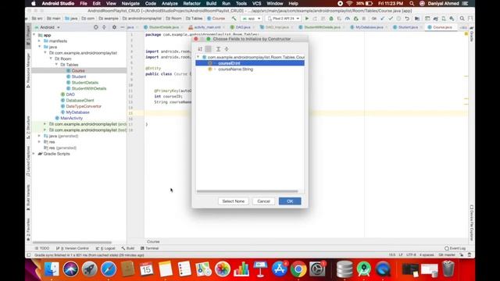Click Project panel horizontal scrollbar
This screenshot has height=281, width=500.
click(72, 243)
